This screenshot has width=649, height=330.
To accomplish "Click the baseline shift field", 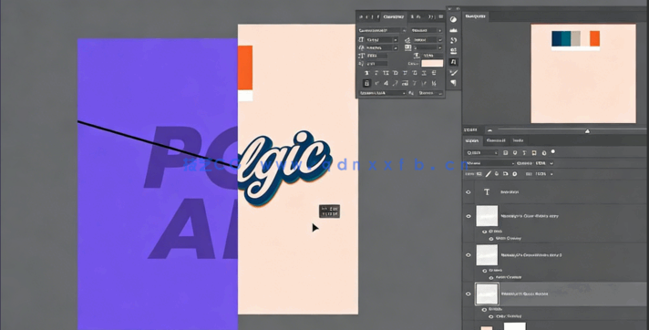I will pos(377,64).
